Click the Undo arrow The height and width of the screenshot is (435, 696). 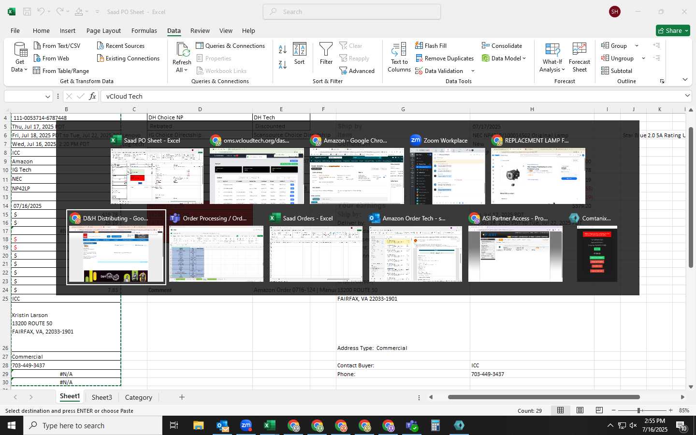tap(41, 12)
